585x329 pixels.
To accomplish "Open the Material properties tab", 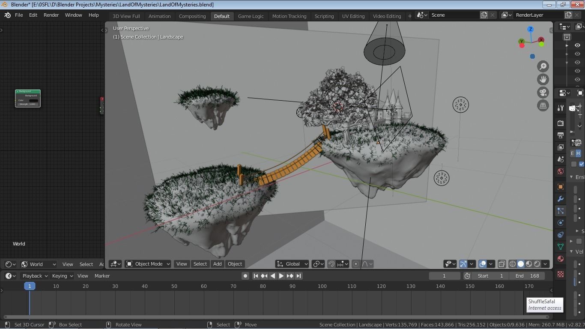I will (560, 259).
